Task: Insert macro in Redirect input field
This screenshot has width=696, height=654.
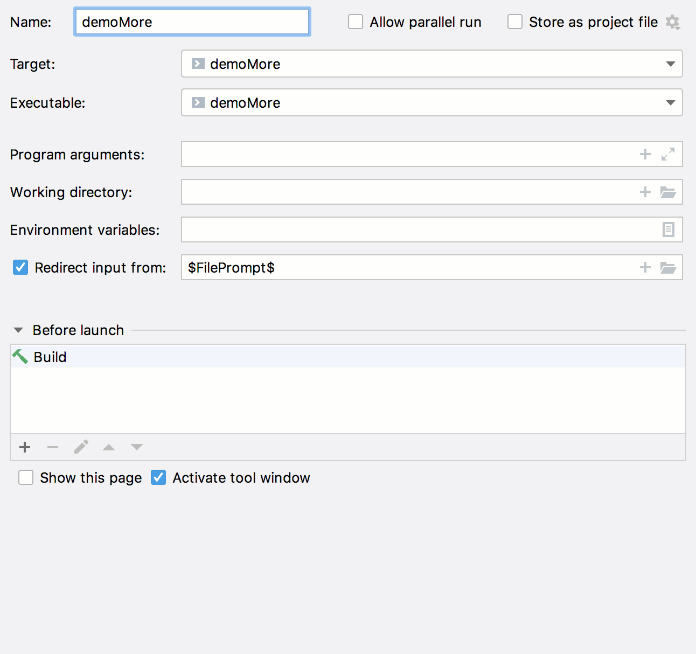Action: pos(645,268)
